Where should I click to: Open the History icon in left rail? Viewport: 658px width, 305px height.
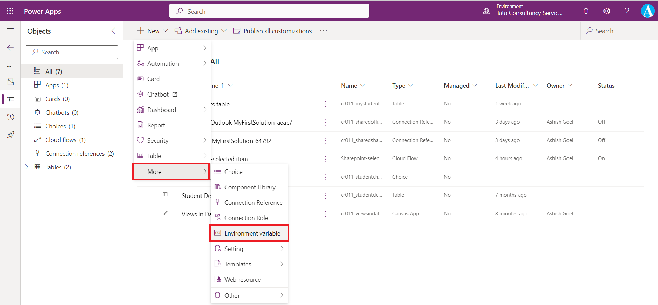pos(10,117)
